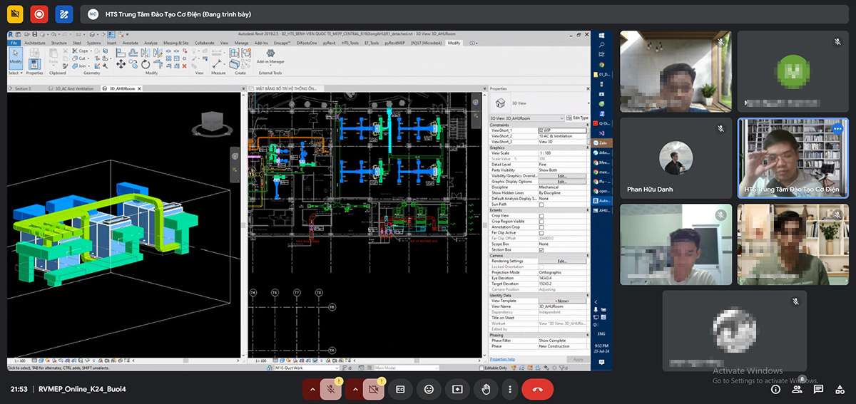Open the Properties help link

[502, 359]
